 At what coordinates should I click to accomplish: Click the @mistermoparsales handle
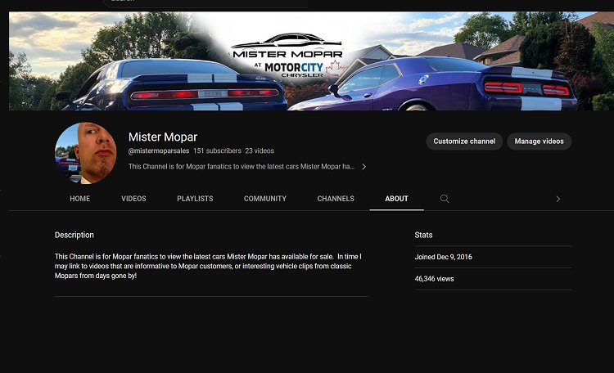point(158,151)
